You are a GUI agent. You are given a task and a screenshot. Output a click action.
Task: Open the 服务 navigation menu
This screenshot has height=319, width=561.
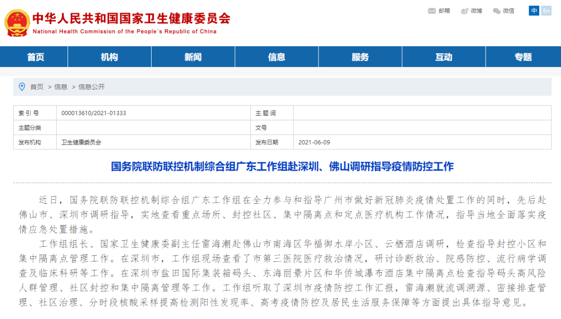pyautogui.click(x=360, y=57)
